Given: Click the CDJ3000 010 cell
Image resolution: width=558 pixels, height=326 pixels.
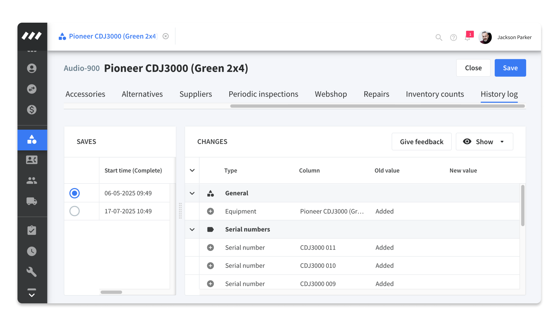Looking at the screenshot, I should coord(318,265).
